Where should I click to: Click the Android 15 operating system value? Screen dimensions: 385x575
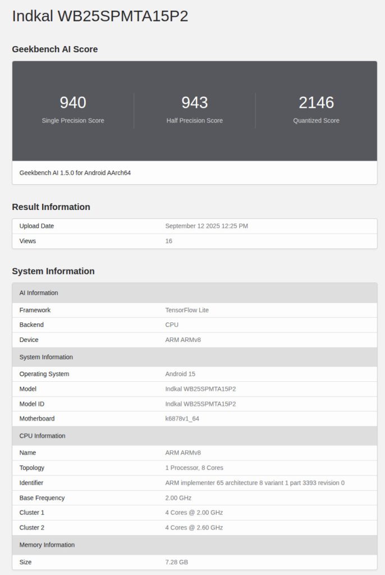(x=180, y=374)
